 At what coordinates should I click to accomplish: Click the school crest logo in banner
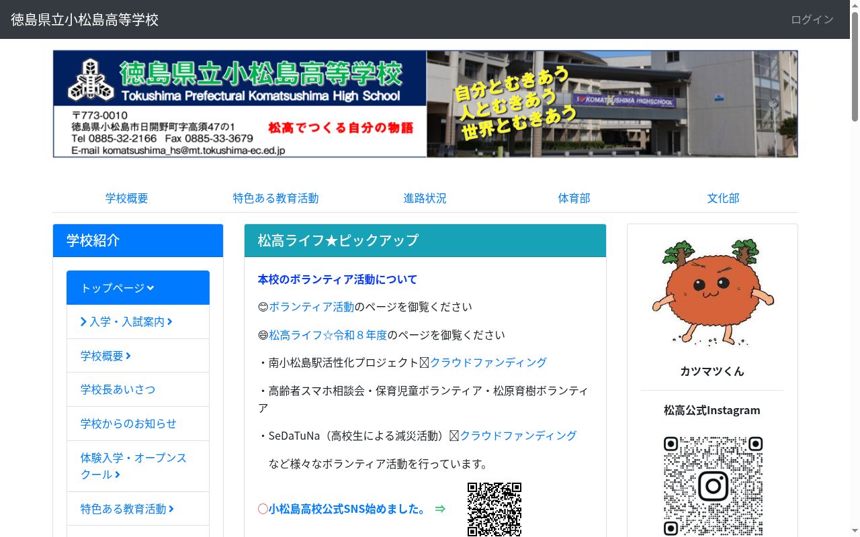click(x=91, y=79)
